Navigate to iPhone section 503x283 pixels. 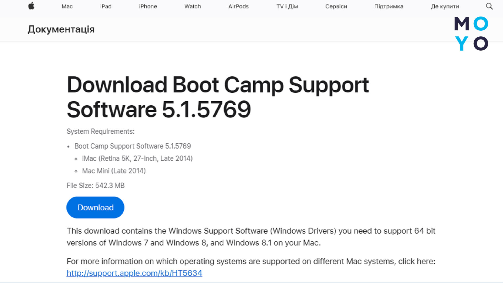click(147, 6)
